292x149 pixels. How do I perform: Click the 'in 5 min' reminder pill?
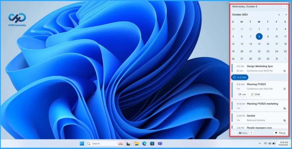point(240,77)
